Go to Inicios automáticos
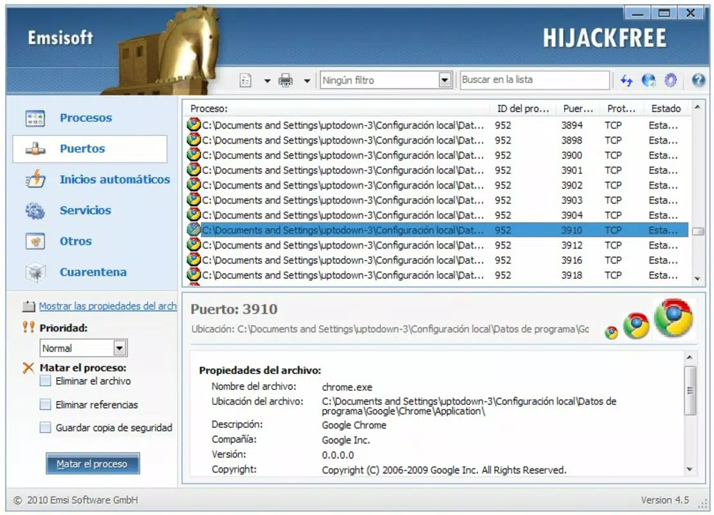The image size is (714, 515). [114, 180]
